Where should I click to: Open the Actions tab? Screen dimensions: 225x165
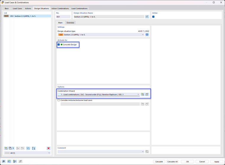tap(28, 9)
